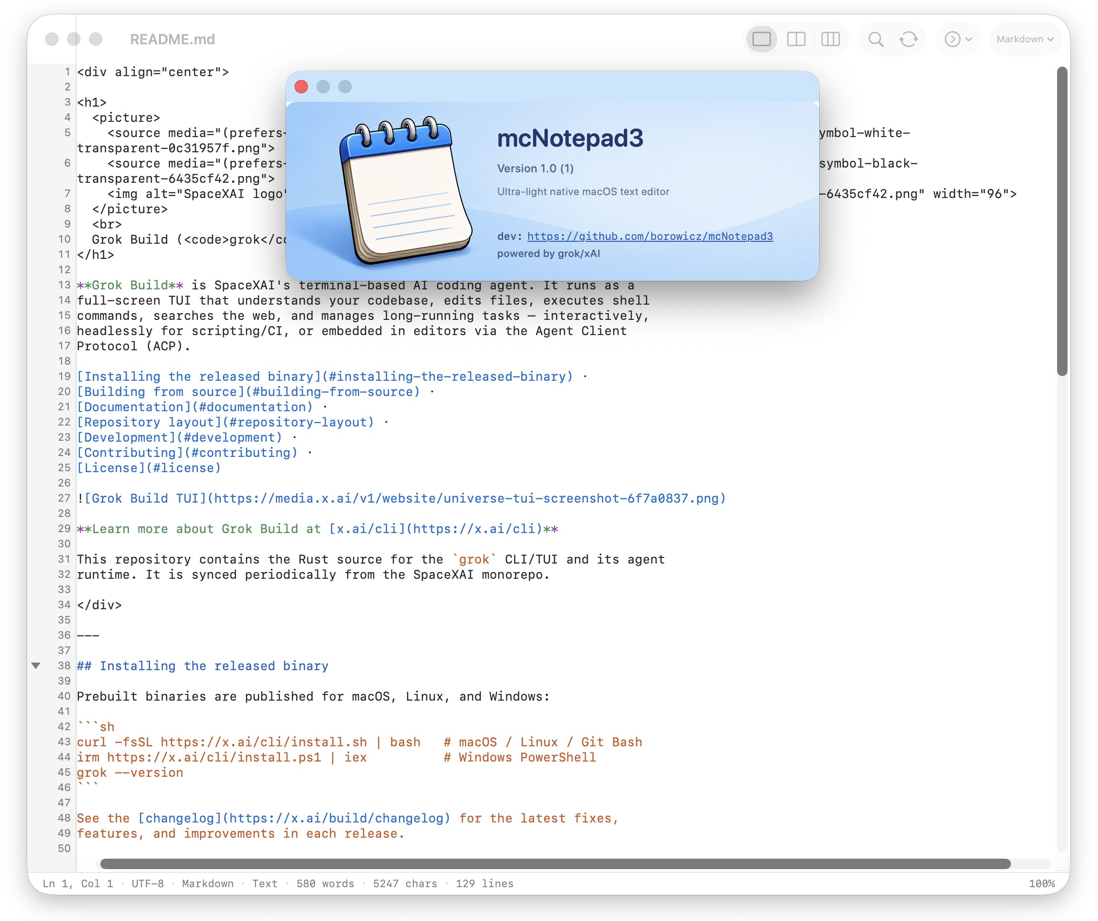
Task: Open the github.com/borowicz/mcNotepad3 link
Action: (x=649, y=237)
